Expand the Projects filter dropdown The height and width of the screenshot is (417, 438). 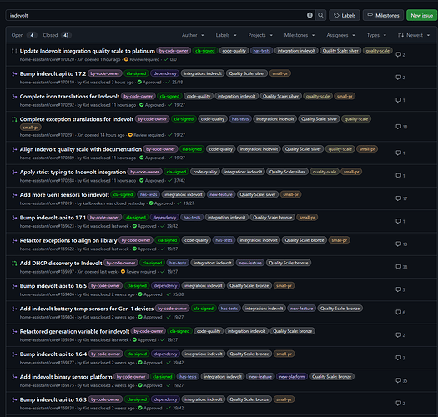pos(260,35)
